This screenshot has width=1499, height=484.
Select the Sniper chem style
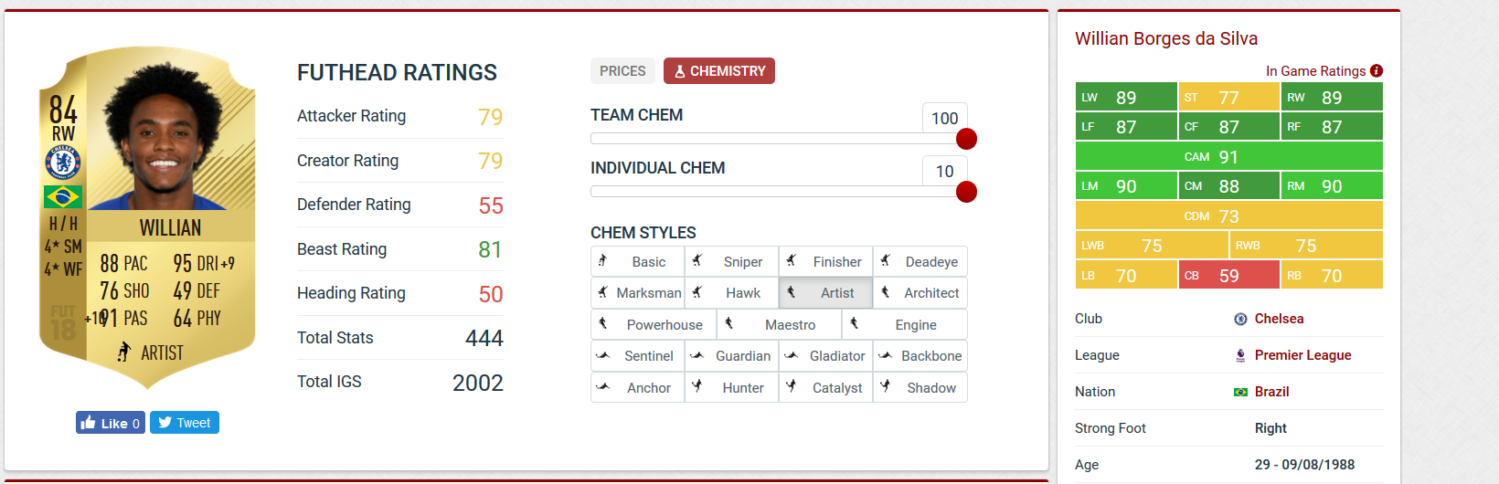point(732,262)
